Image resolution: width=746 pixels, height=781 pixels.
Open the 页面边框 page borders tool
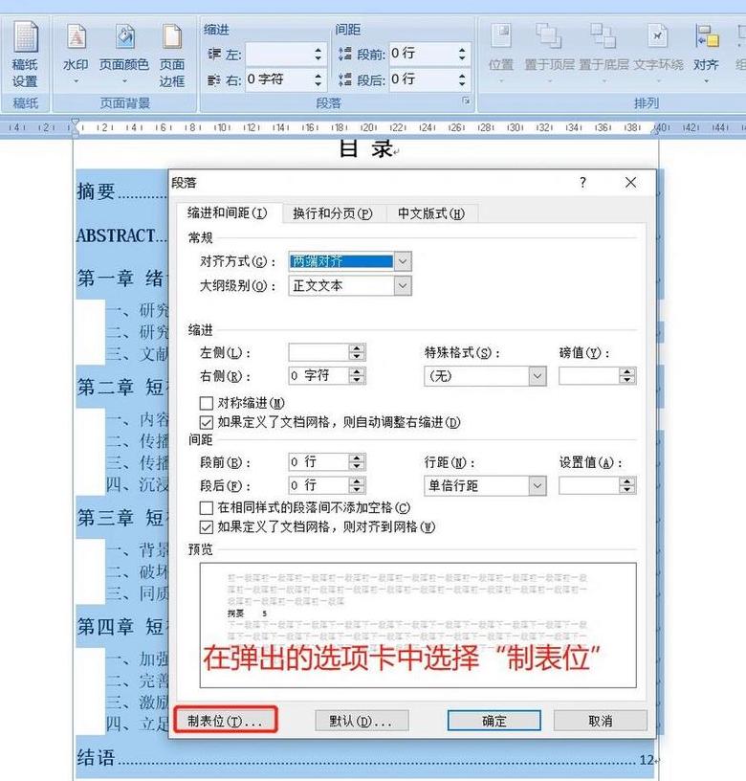[x=172, y=56]
